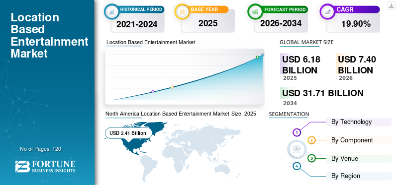This screenshot has width=398, height=185.
Task: Click the download icon in top-right corner
Action: (392, 5)
